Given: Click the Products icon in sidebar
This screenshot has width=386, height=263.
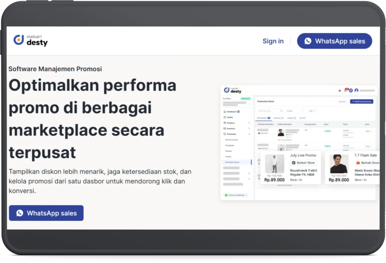Looking at the screenshot, I should [225, 123].
